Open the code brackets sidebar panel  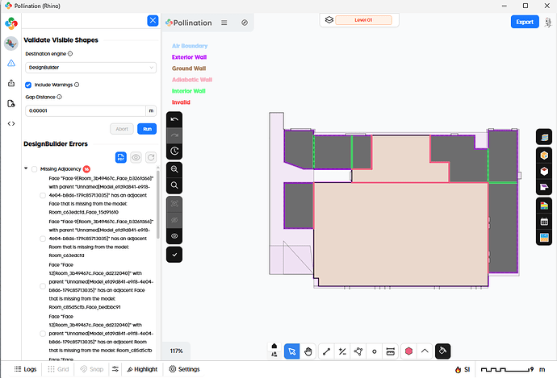(11, 124)
